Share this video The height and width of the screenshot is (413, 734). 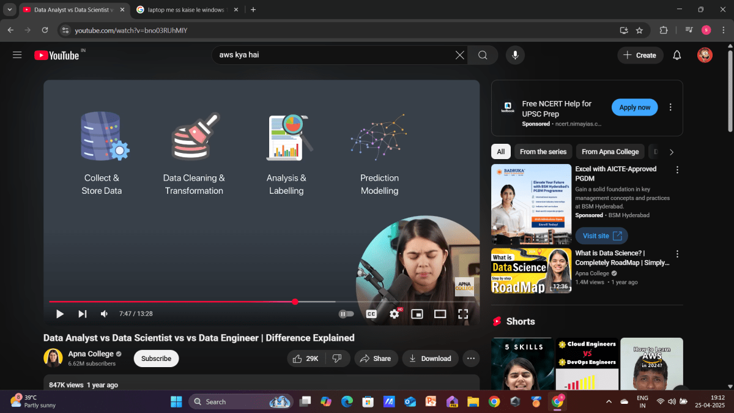click(376, 359)
